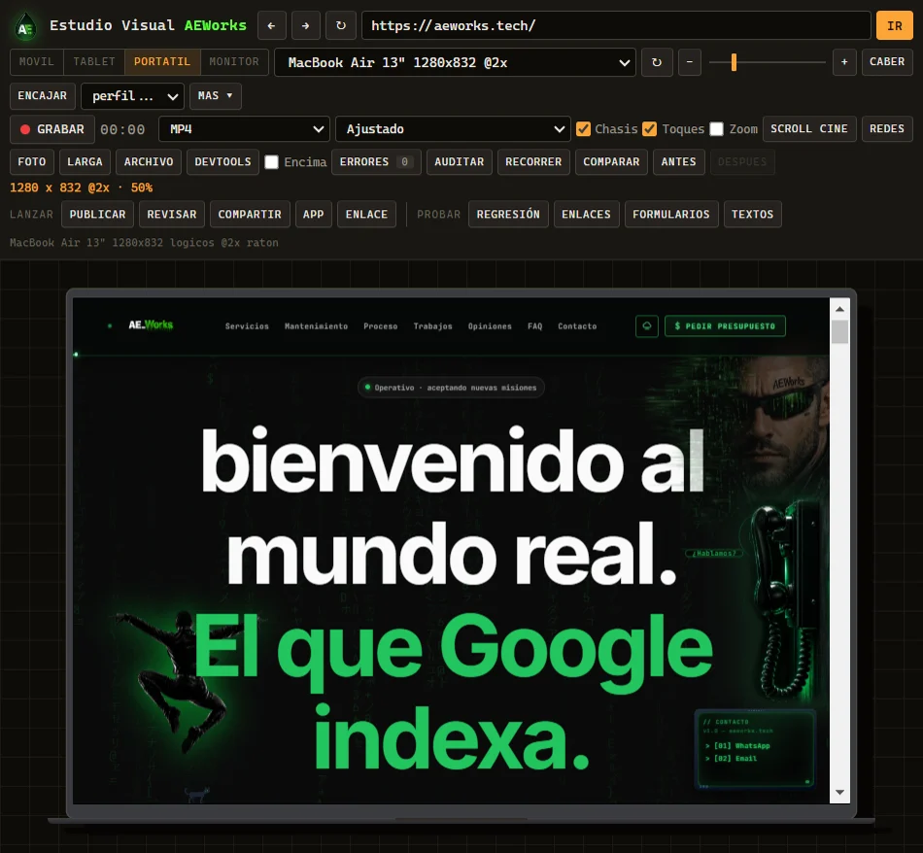The image size is (923, 853).
Task: Click the PUBLICAR button
Action: pos(98,215)
